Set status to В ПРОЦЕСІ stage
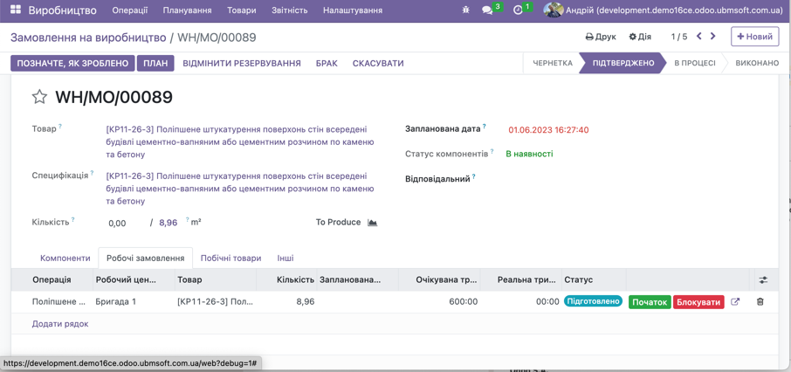The image size is (791, 372). click(x=694, y=63)
